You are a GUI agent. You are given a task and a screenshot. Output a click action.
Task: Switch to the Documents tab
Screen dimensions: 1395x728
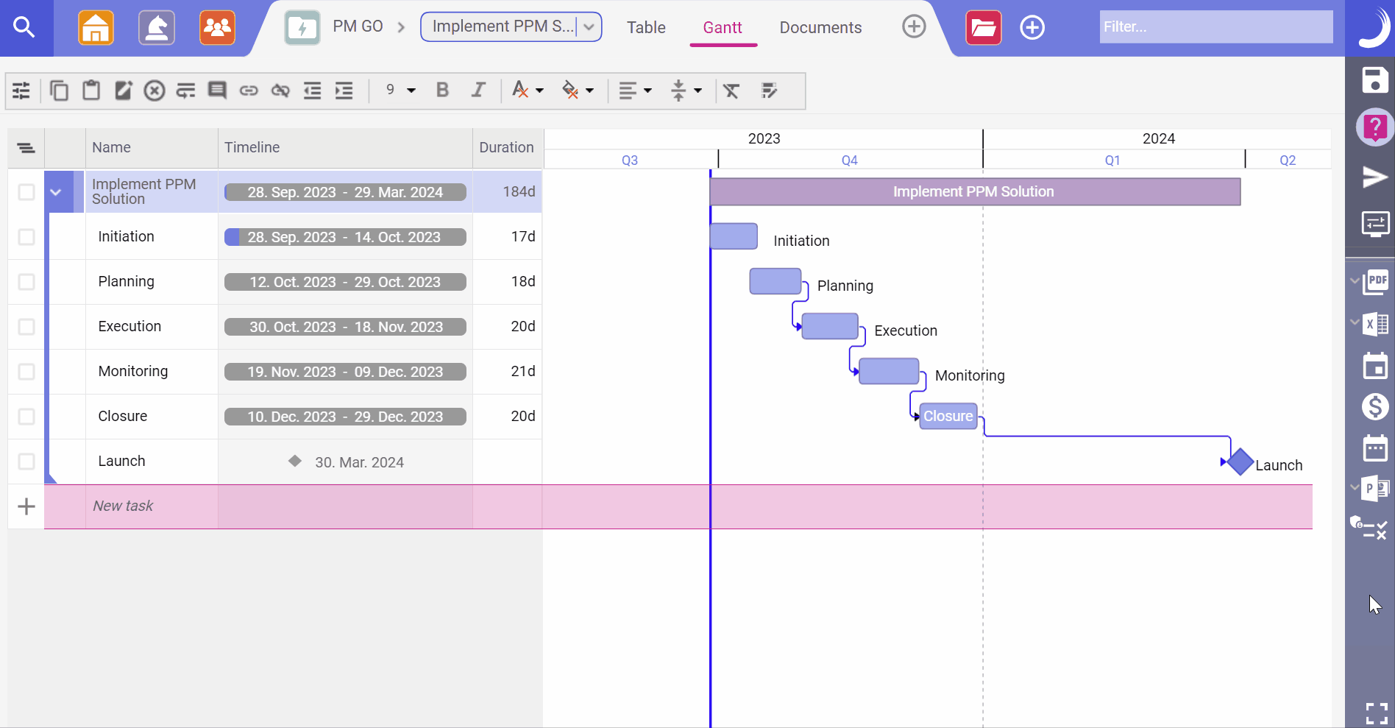point(820,27)
